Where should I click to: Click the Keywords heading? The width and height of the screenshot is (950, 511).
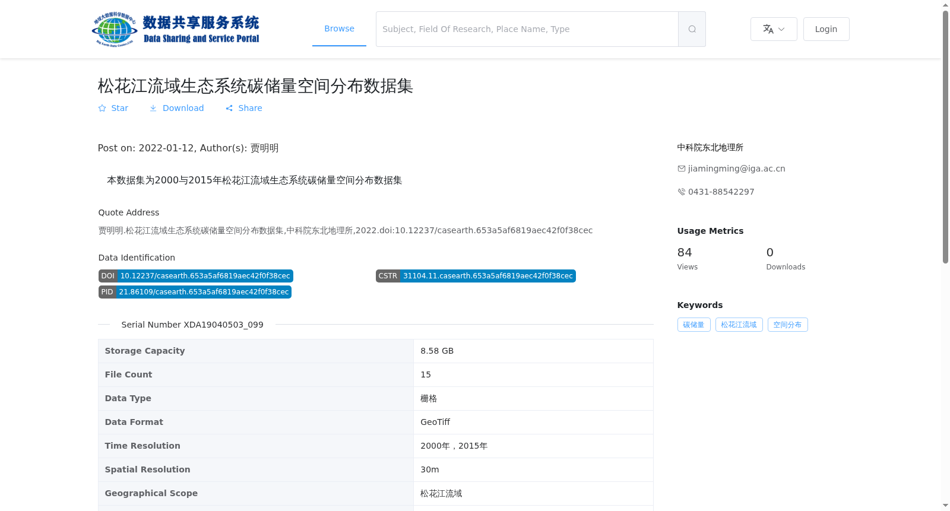pos(700,305)
